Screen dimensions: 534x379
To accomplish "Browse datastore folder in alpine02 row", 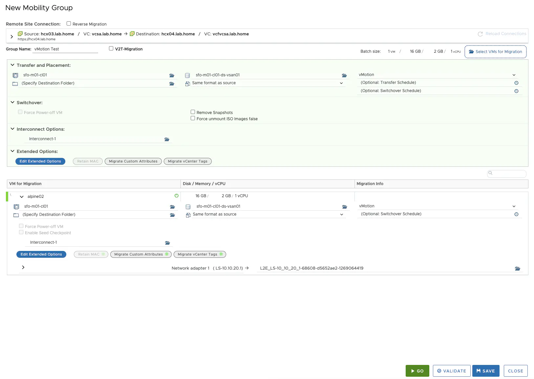I will pos(345,207).
